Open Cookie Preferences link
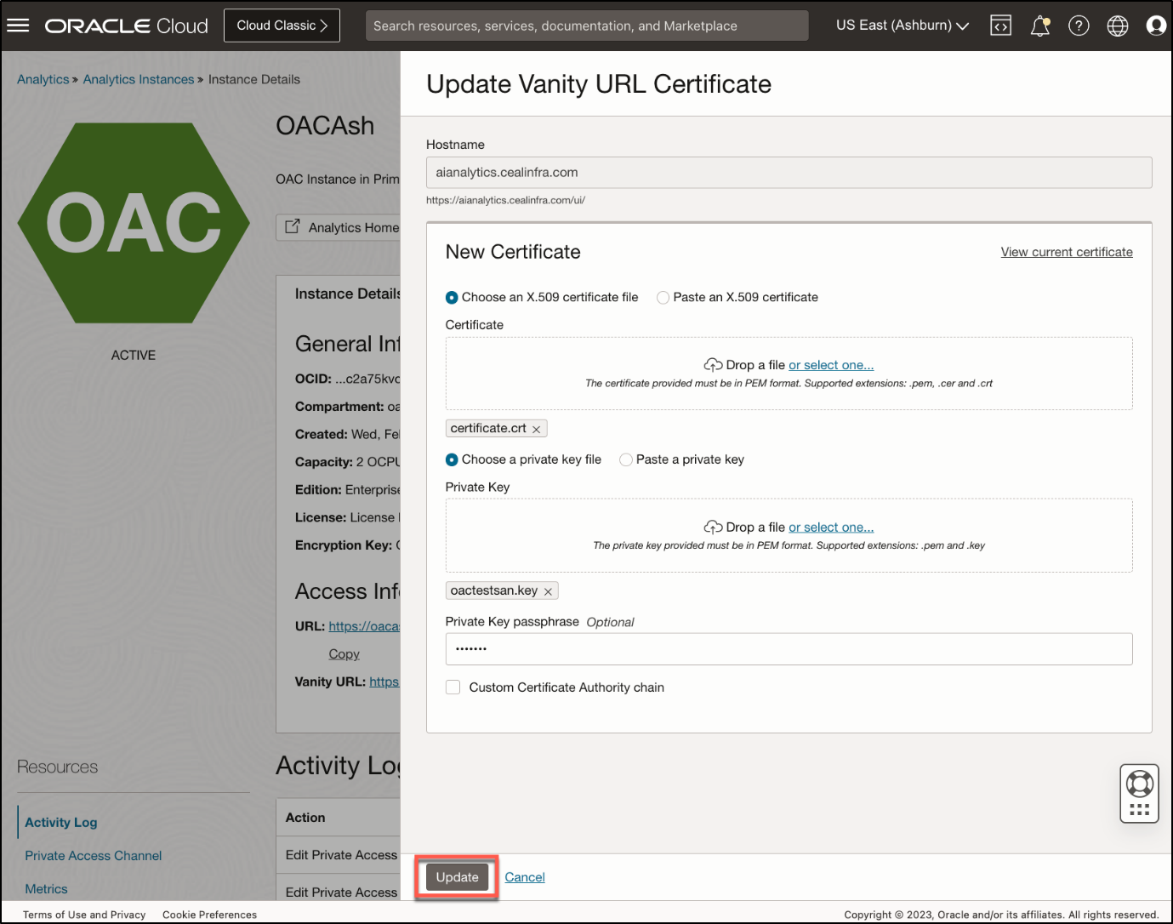 click(209, 915)
